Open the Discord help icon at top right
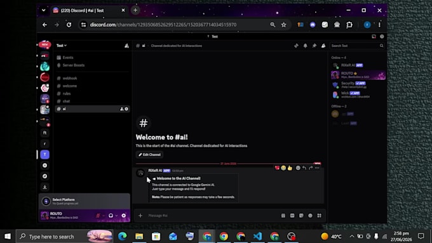Image resolution: width=432 pixels, height=243 pixels. coord(382,36)
